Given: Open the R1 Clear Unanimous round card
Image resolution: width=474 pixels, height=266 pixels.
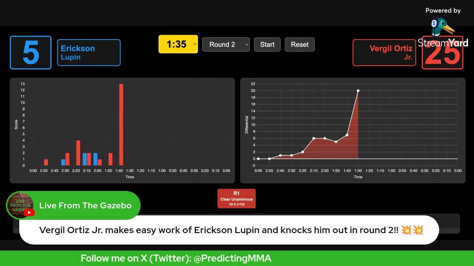Looking at the screenshot, I should (x=237, y=199).
